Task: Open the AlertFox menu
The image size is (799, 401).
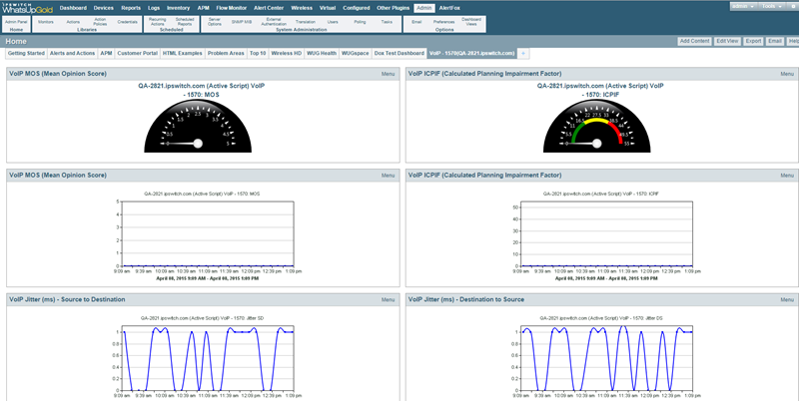Action: click(449, 8)
